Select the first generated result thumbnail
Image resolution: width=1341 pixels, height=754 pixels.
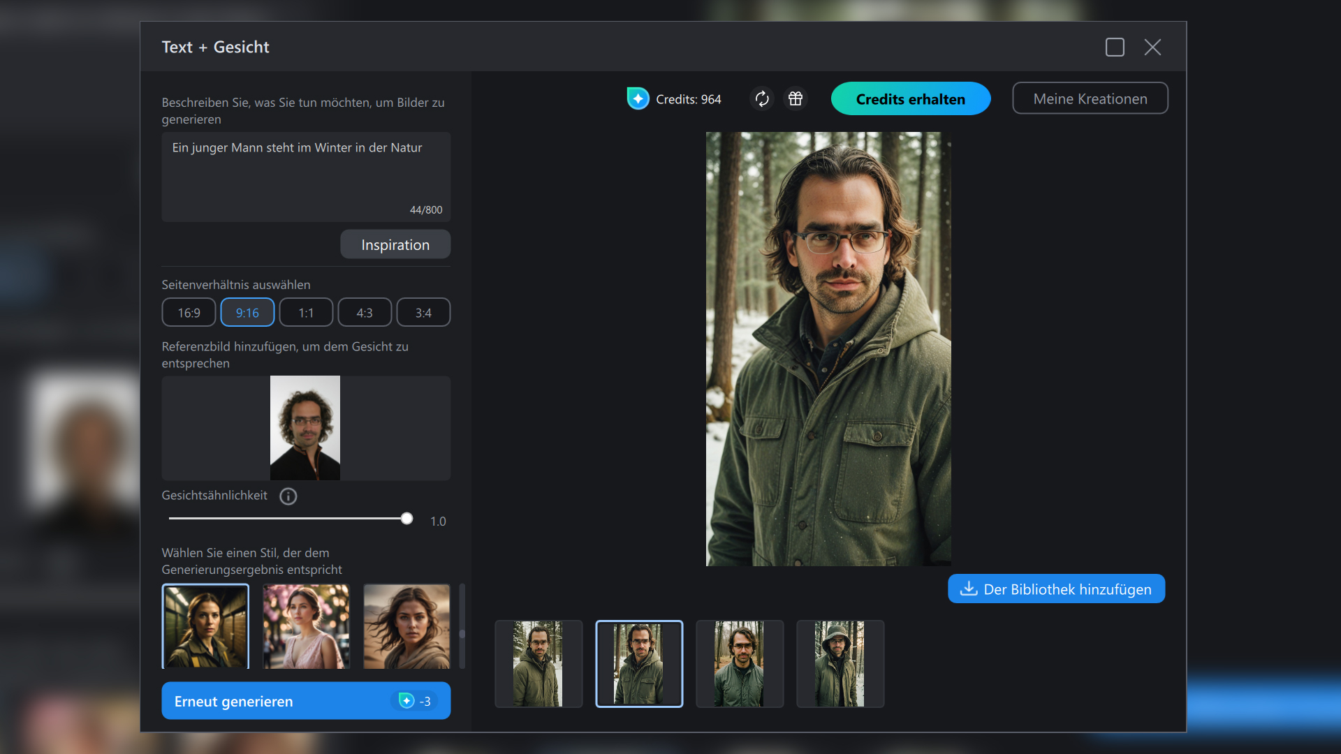(538, 664)
